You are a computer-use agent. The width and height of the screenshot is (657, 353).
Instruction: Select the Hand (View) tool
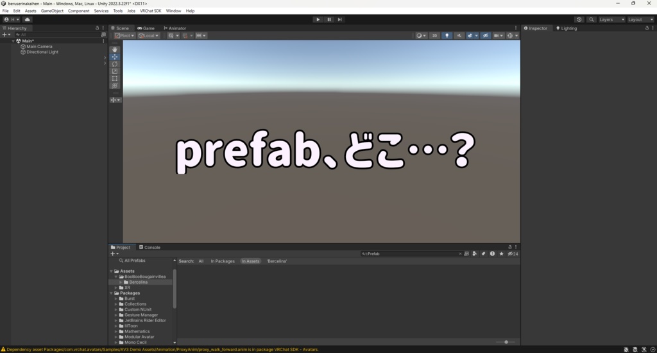point(114,49)
